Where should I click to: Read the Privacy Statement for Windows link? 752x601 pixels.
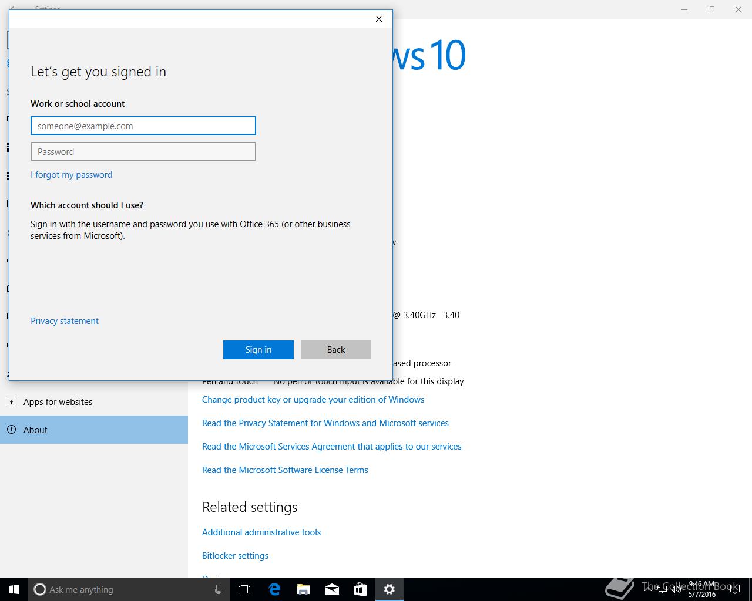click(x=325, y=423)
